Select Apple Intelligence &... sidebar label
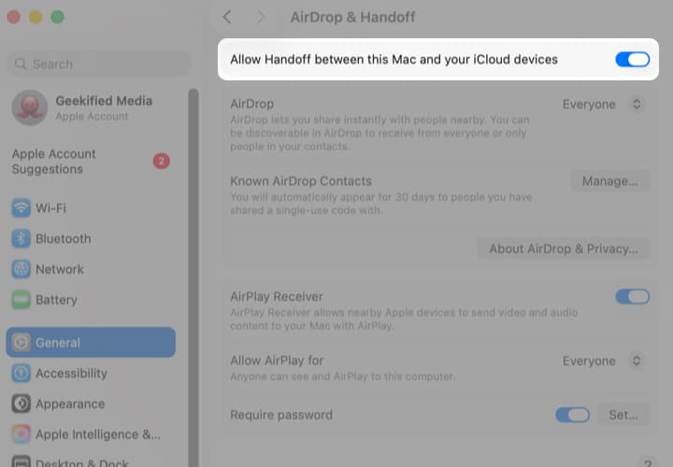The width and height of the screenshot is (673, 467). [x=98, y=434]
